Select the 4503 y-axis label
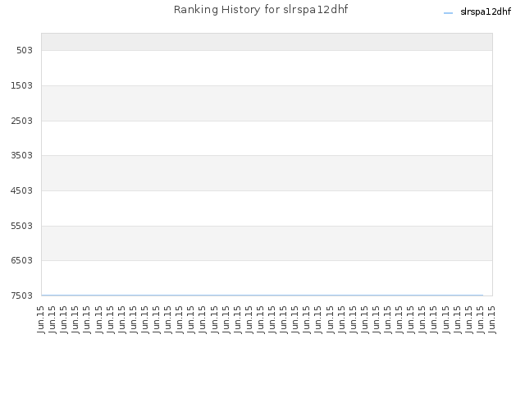Image resolution: width=525 pixels, height=394 pixels. [x=22, y=190]
